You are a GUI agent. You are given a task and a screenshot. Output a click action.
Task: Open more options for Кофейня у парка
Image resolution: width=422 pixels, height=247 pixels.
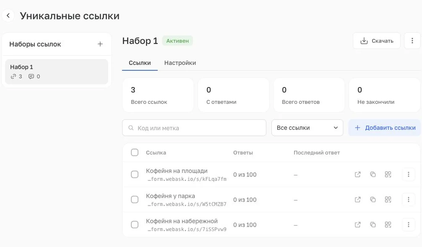click(x=408, y=199)
